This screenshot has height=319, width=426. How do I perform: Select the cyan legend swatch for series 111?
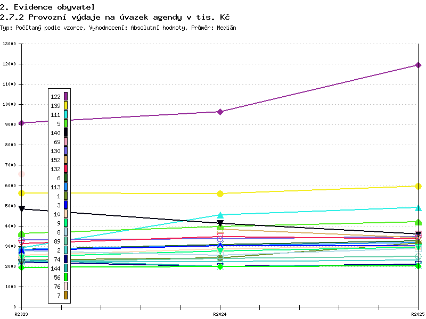(65, 114)
